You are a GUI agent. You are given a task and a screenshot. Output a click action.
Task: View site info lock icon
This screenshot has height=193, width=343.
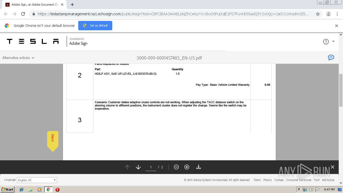click(x=33, y=14)
